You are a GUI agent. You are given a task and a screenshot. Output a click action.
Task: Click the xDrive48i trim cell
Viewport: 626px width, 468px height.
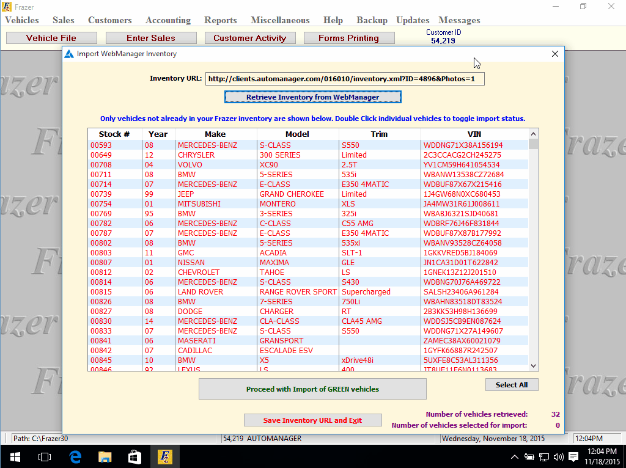point(380,360)
